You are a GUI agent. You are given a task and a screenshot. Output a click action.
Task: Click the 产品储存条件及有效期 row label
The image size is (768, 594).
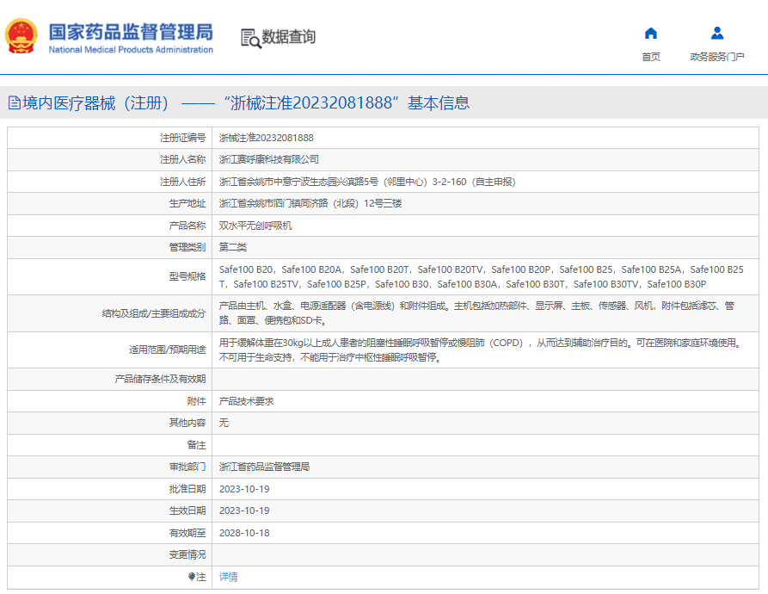(160, 380)
